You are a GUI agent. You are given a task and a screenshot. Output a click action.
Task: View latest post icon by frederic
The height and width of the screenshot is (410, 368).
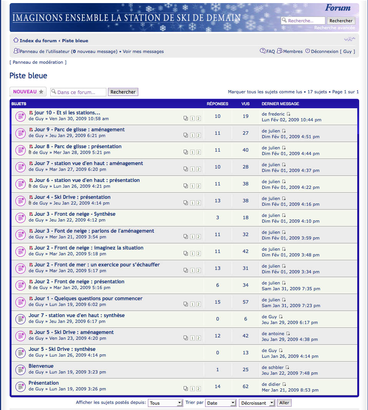[289, 114]
